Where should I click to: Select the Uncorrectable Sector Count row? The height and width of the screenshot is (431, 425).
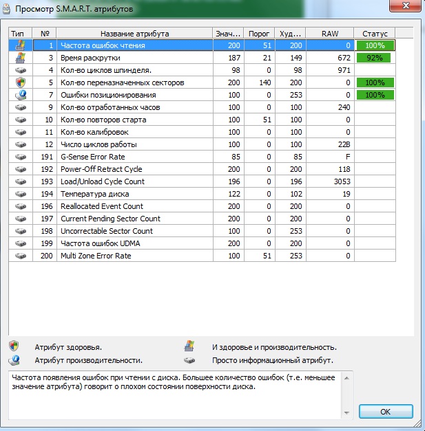click(203, 231)
